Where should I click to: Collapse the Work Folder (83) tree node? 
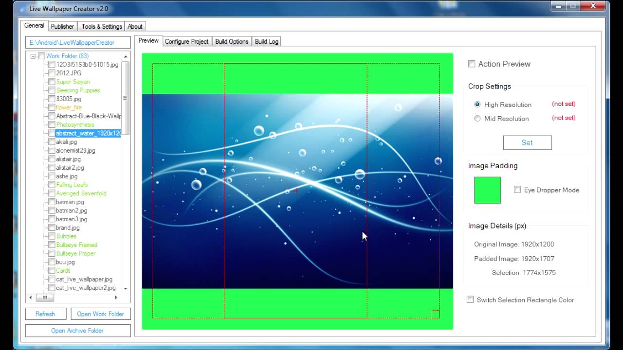point(33,56)
